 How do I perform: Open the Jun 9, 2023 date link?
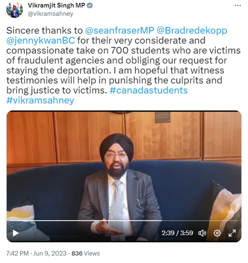(x=50, y=253)
